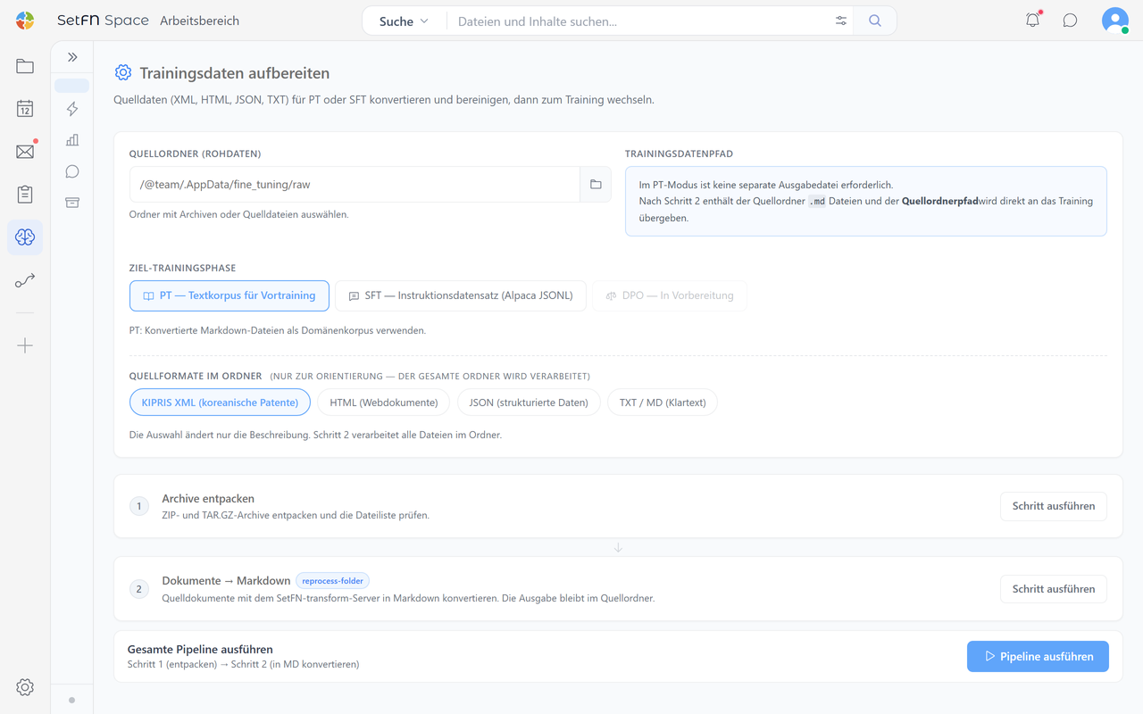Screen dimensions: 1143x714
Task: Select SFT — Instruktionsdatensatz (Alpaca JSONL)
Action: (x=461, y=295)
